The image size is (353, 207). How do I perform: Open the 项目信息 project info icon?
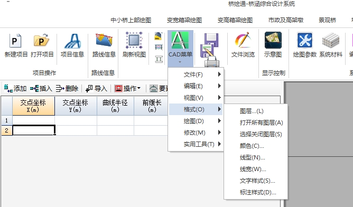[x=72, y=41]
